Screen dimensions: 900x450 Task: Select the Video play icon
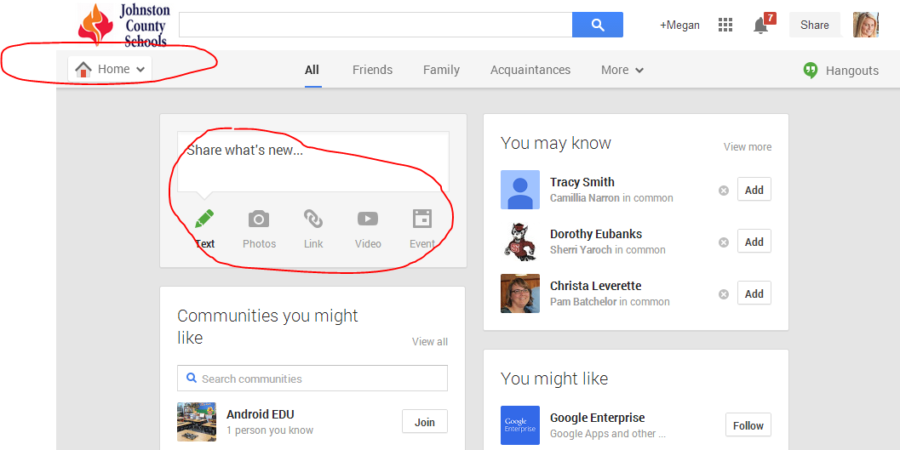[x=368, y=219]
